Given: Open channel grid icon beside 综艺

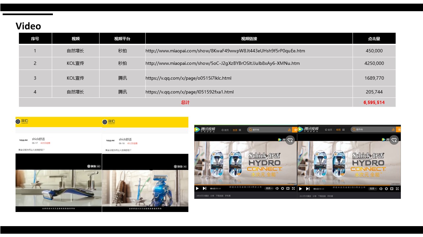Looking at the screenshot, I should (344, 130).
